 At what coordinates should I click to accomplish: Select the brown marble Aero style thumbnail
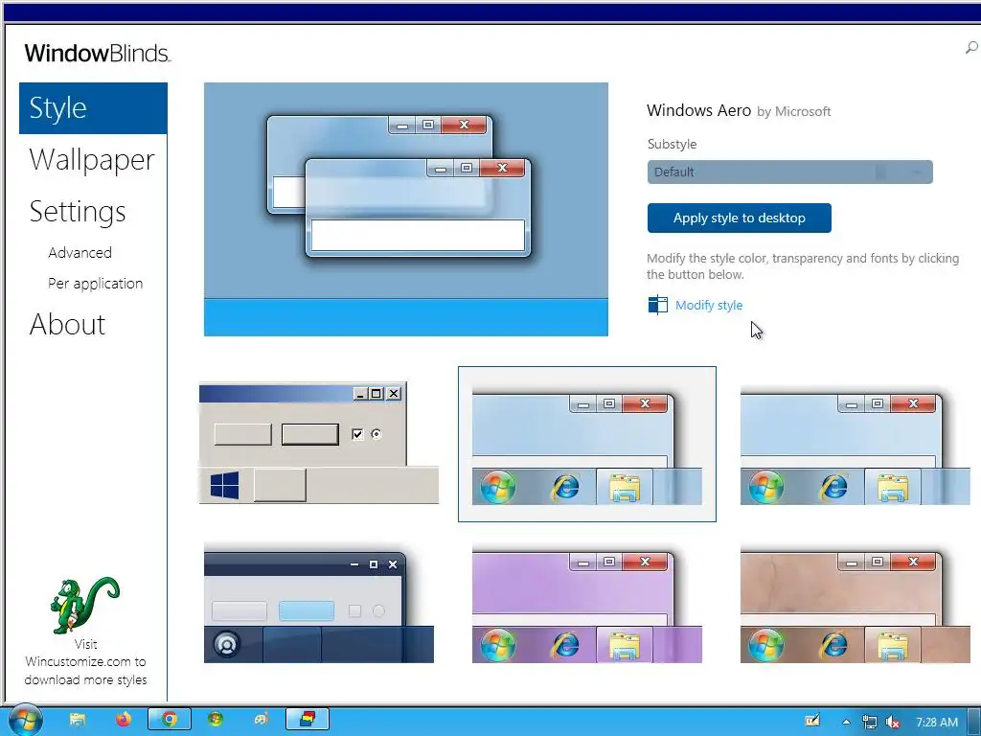coord(856,606)
